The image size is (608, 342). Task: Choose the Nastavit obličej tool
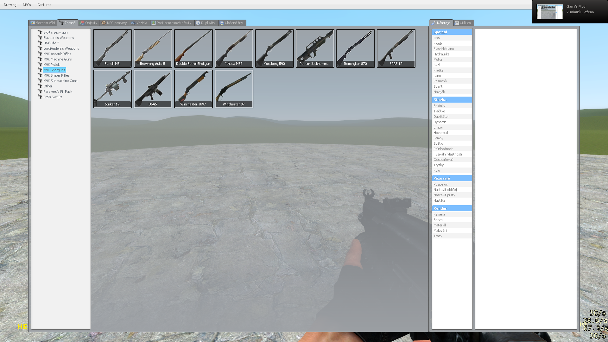point(452,190)
